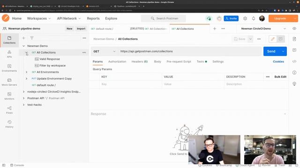This screenshot has width=300, height=168.
Task: Switch to the Body tab
Action: [x=157, y=62]
